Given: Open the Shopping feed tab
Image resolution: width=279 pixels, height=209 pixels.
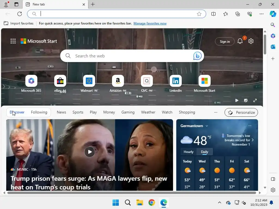Looking at the screenshot, I should (187, 112).
